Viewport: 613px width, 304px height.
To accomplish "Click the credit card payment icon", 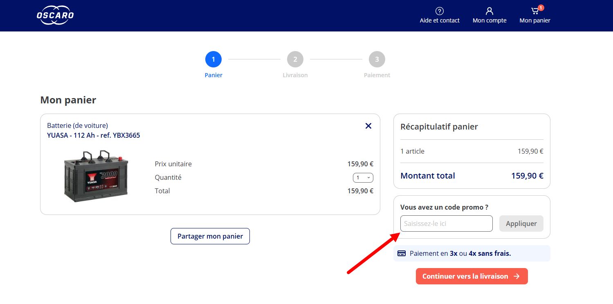I will [402, 253].
